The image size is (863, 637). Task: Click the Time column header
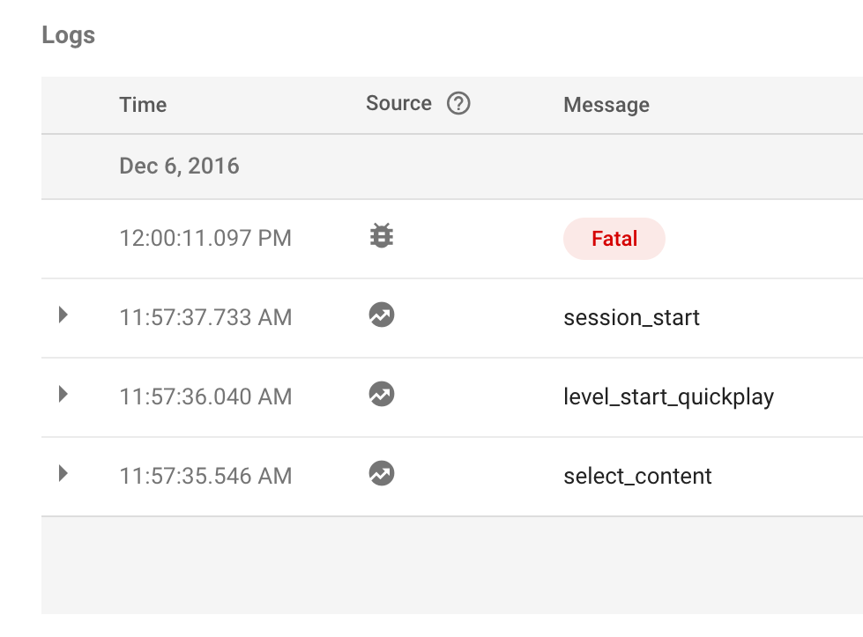pos(143,105)
